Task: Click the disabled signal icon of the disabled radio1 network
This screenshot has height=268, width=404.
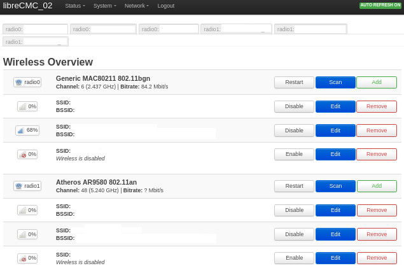Action: click(27, 258)
